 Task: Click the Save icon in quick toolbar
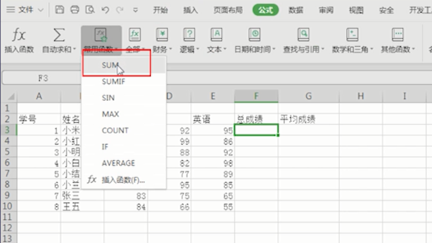59,10
